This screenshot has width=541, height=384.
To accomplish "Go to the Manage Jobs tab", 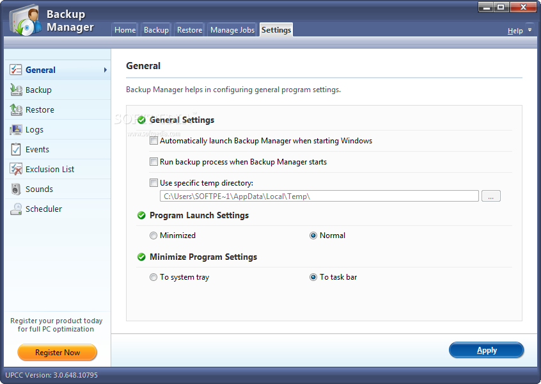I will coord(232,30).
